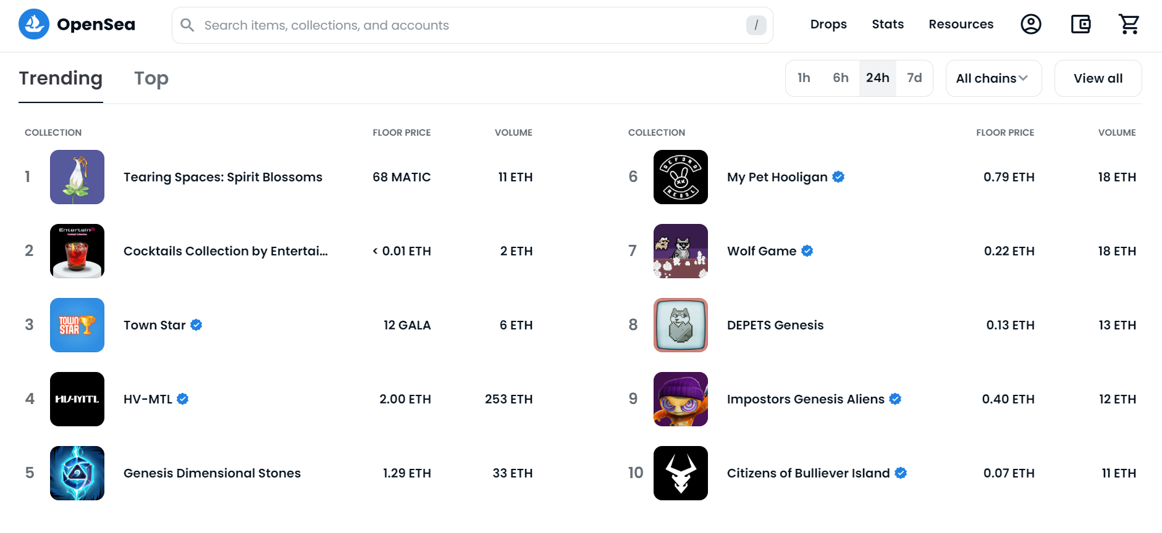The width and height of the screenshot is (1162, 533).
Task: Open the Stats page link
Action: [x=888, y=24]
